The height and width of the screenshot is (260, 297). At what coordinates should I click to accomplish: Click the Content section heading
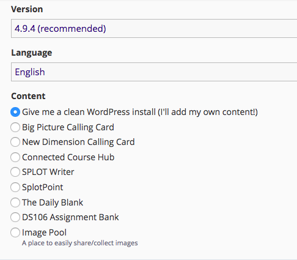pos(28,96)
